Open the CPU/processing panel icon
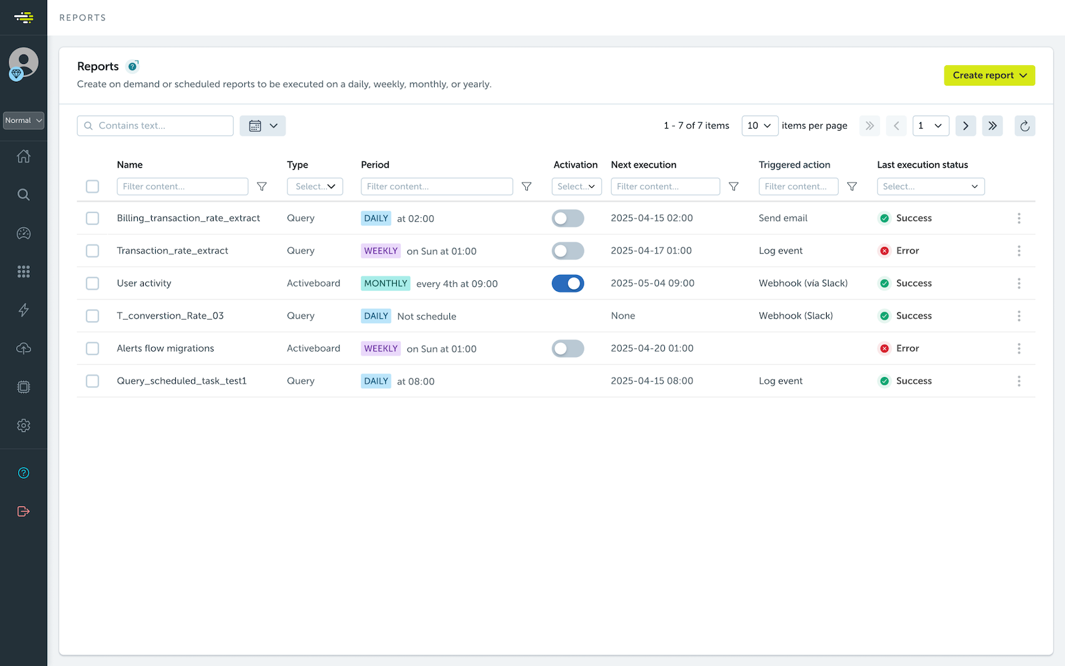This screenshot has height=666, width=1065. pyautogui.click(x=23, y=386)
